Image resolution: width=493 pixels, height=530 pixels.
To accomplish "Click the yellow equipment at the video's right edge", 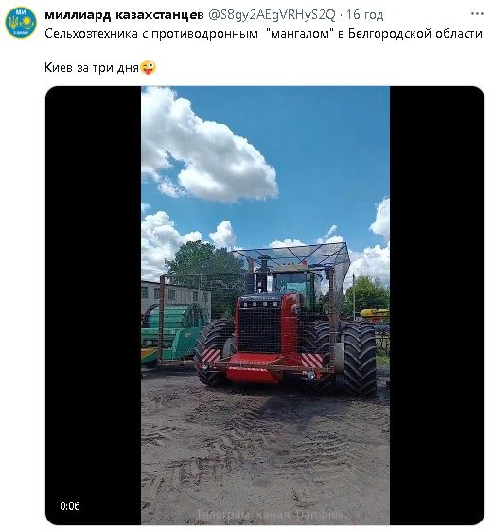I will click(375, 313).
